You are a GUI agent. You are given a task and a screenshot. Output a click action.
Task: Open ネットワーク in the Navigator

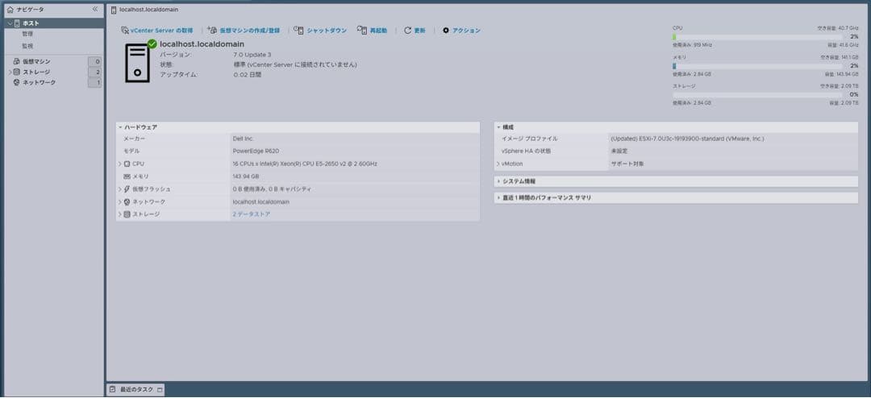click(39, 83)
